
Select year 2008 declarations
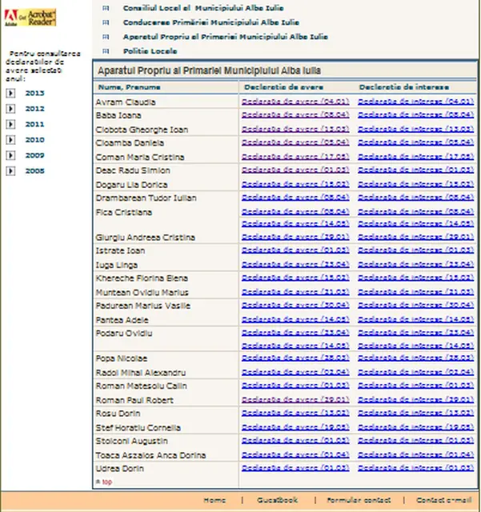click(34, 170)
